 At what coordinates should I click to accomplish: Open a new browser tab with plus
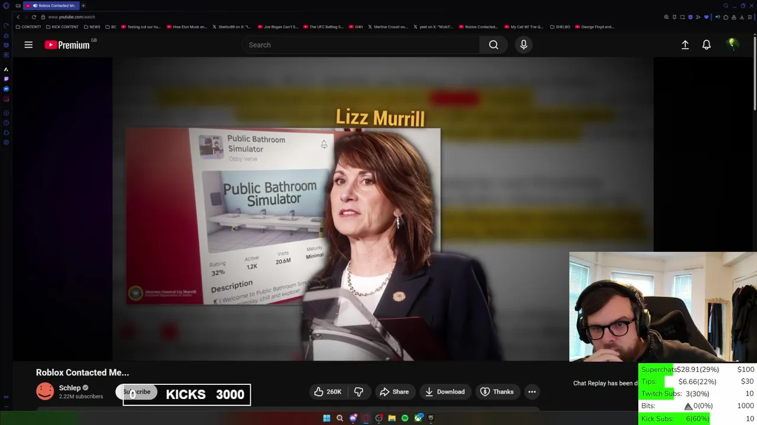pos(83,5)
